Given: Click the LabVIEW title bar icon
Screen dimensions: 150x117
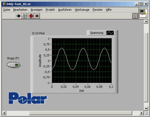Looking at the screenshot, I should point(4,4).
